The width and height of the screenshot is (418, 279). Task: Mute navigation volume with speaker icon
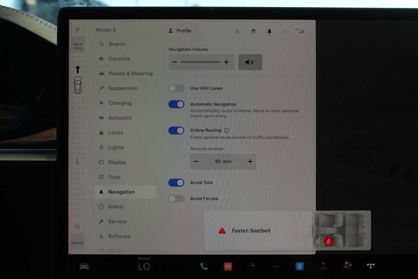250,62
